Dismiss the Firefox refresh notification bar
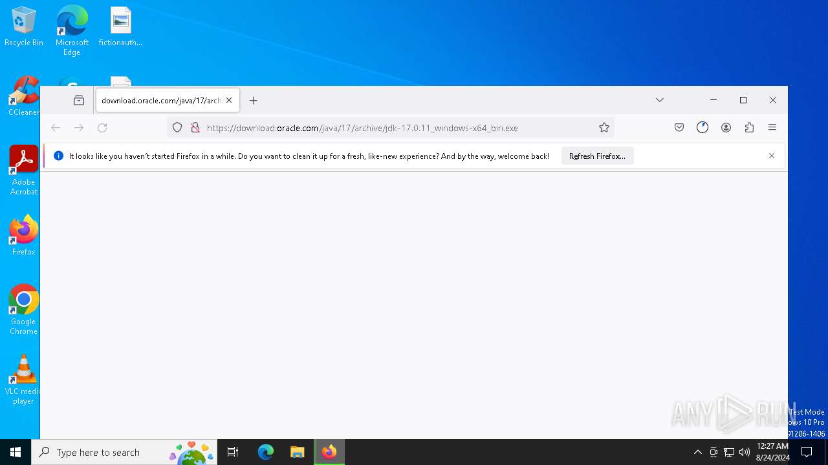Image resolution: width=828 pixels, height=465 pixels. click(772, 156)
